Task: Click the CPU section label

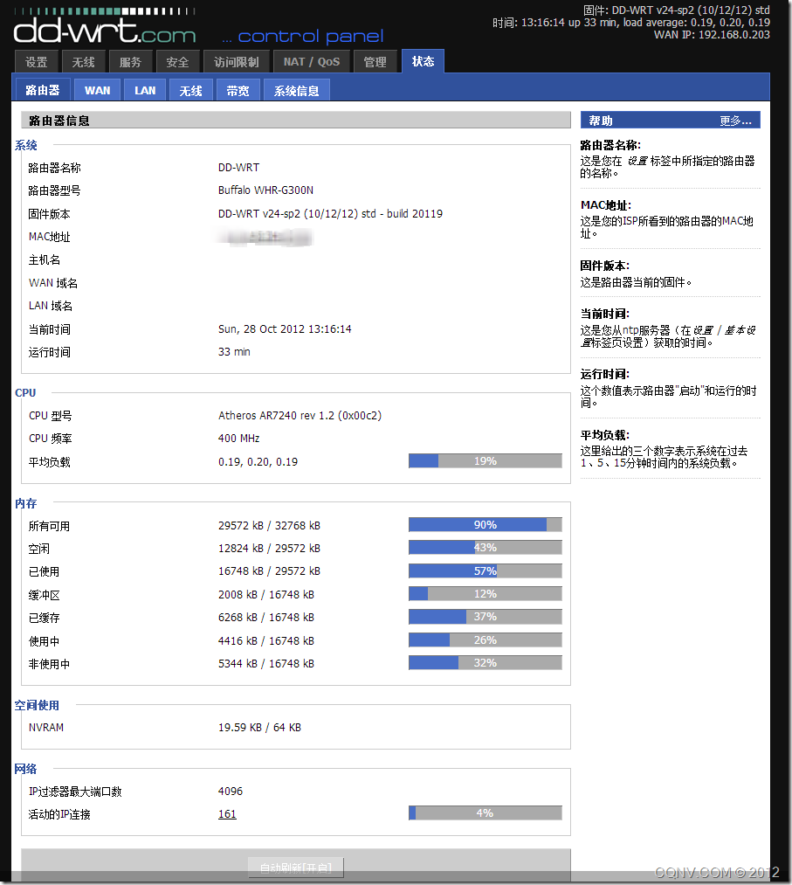Action: point(25,393)
